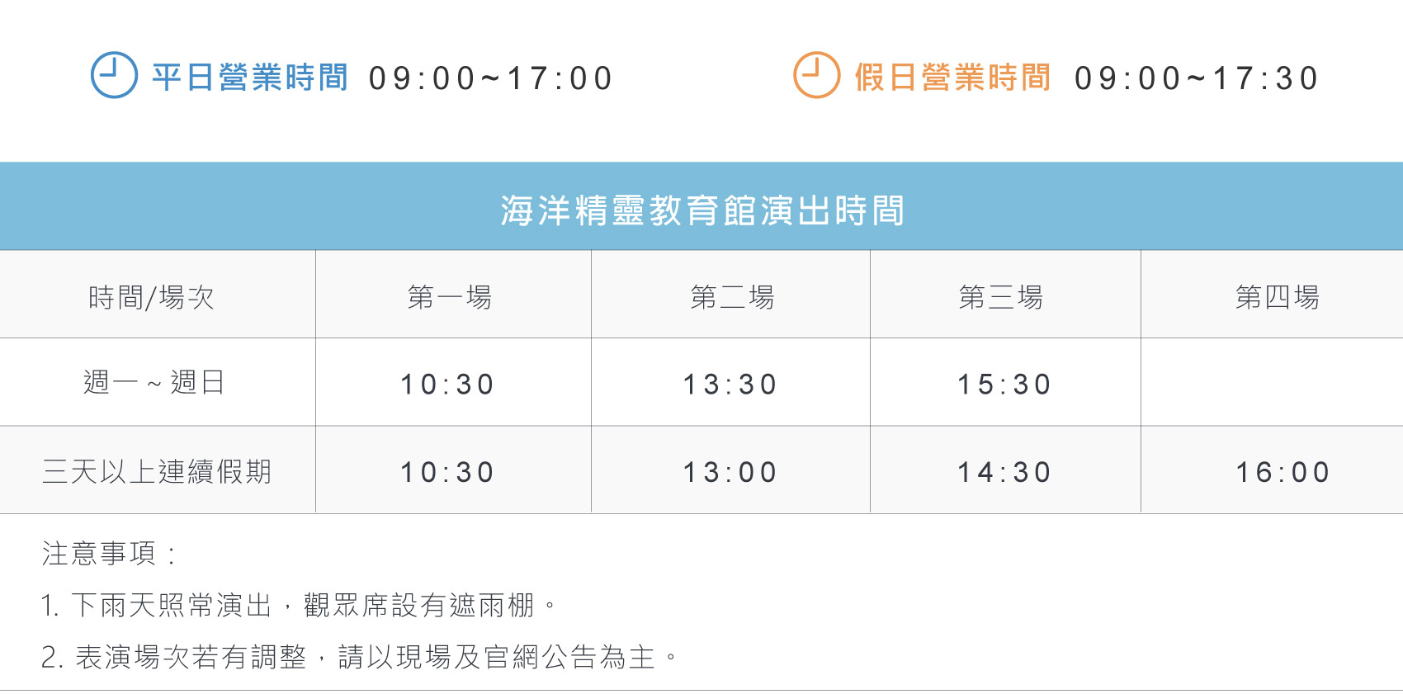The height and width of the screenshot is (694, 1403).
Task: Click the 第二場 column header
Action: [732, 297]
